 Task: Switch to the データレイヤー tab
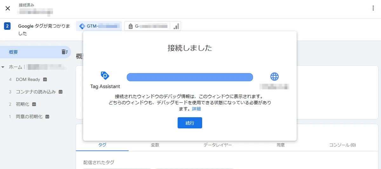[217, 145]
